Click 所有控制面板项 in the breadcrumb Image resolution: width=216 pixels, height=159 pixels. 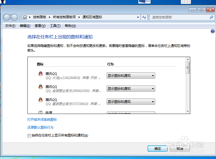pos(64,17)
